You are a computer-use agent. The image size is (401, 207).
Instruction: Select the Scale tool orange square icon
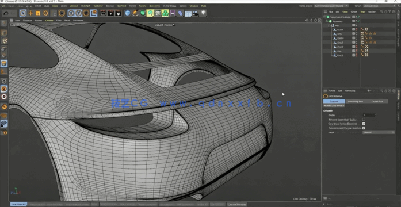click(38, 13)
